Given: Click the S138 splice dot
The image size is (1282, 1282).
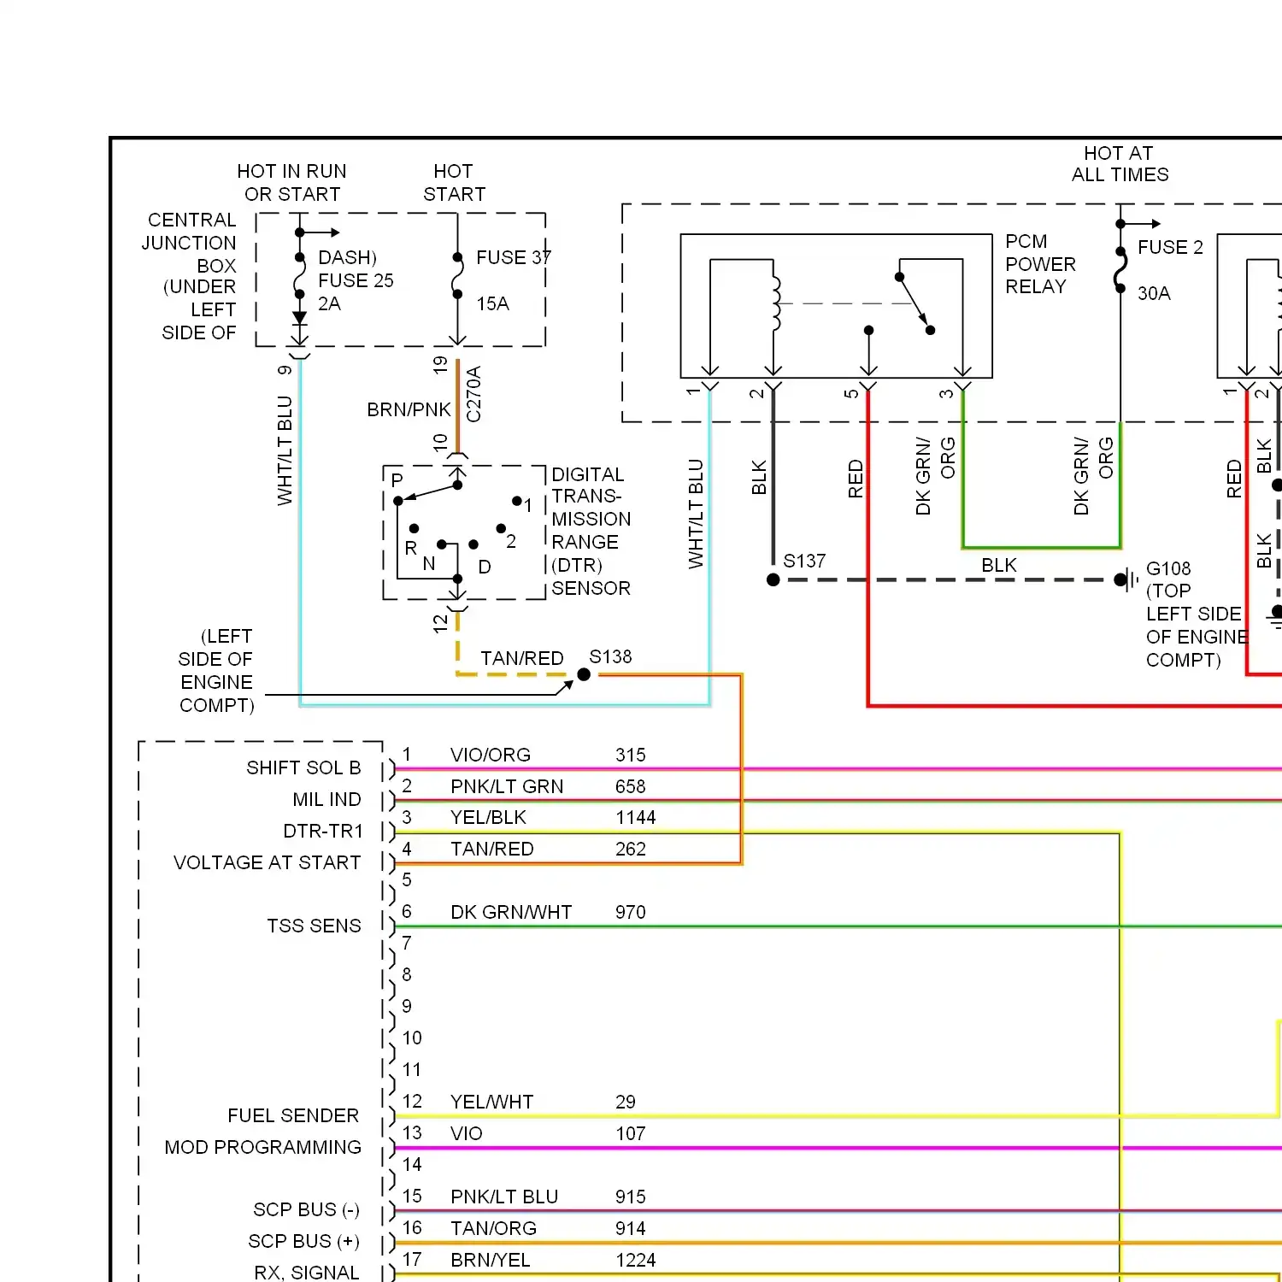Looking at the screenshot, I should click(x=584, y=674).
